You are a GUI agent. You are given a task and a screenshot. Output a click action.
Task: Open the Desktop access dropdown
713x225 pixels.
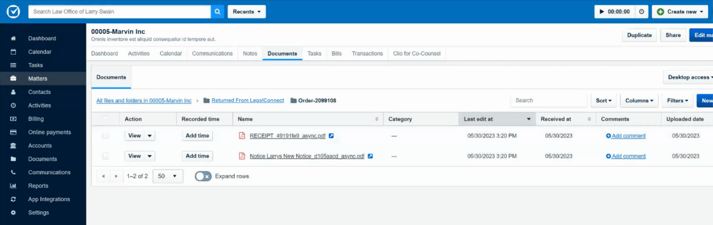[688, 77]
